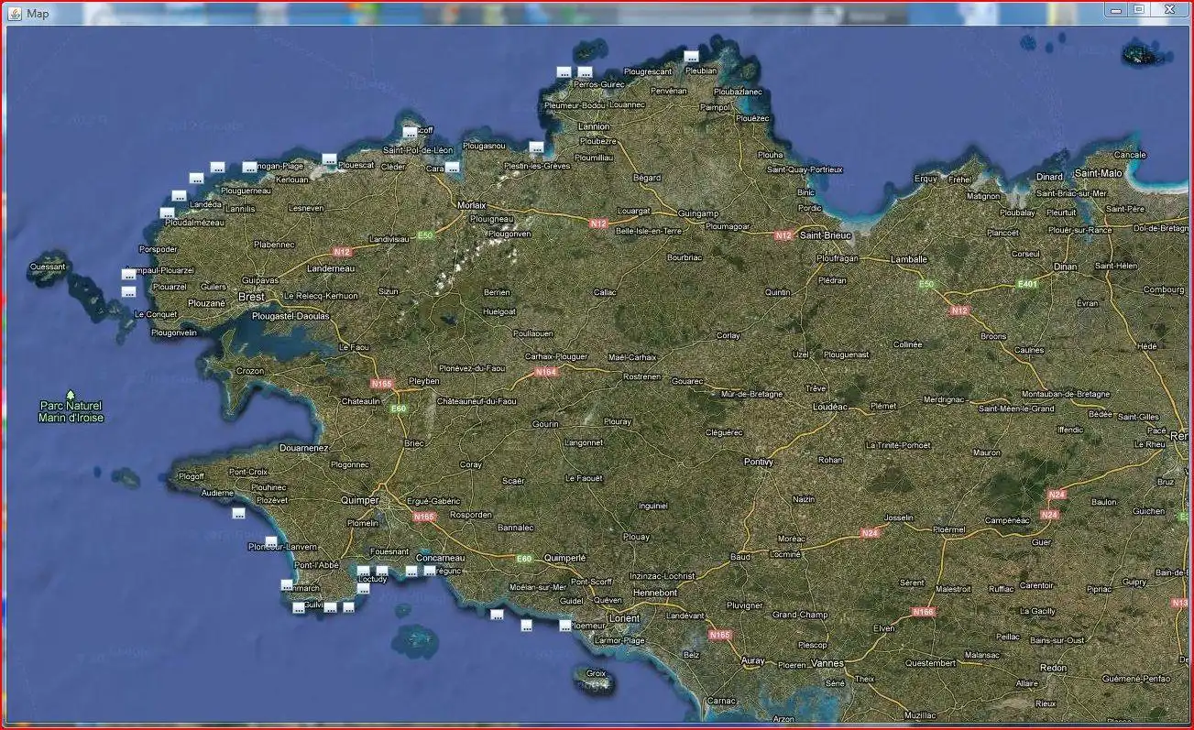Click the Groix island label
This screenshot has width=1194, height=730.
(596, 672)
